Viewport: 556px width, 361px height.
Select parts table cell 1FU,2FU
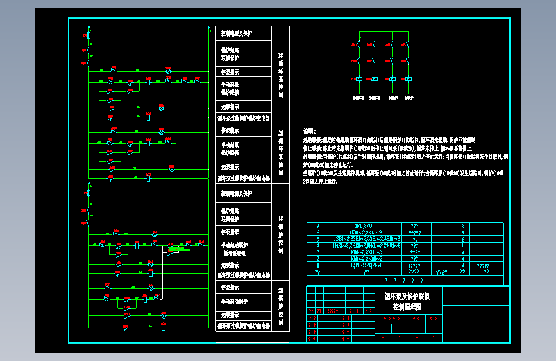364,226
